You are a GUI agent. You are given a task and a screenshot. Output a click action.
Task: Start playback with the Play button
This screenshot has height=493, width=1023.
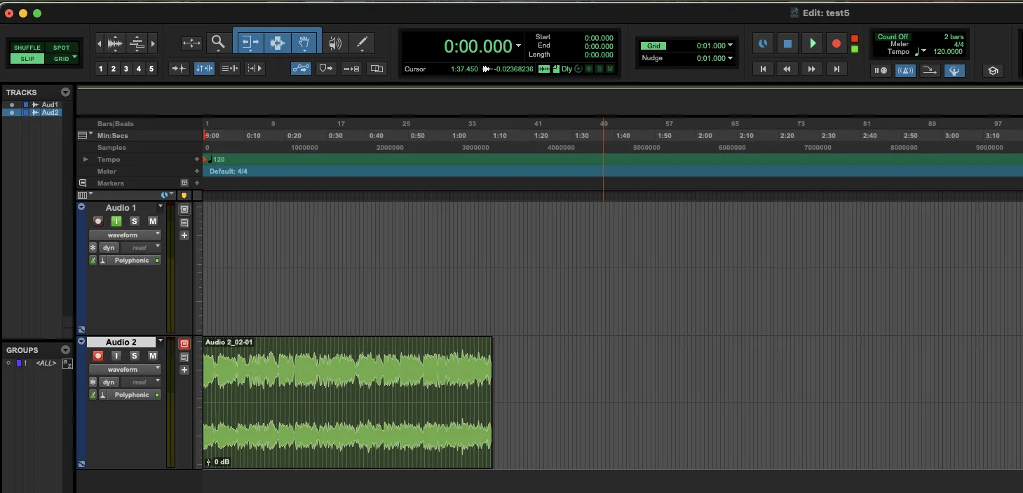coord(812,43)
